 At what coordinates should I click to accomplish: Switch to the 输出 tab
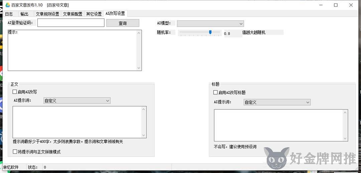(24, 14)
